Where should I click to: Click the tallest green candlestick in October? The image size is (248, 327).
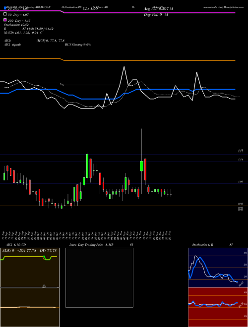(x=87, y=166)
